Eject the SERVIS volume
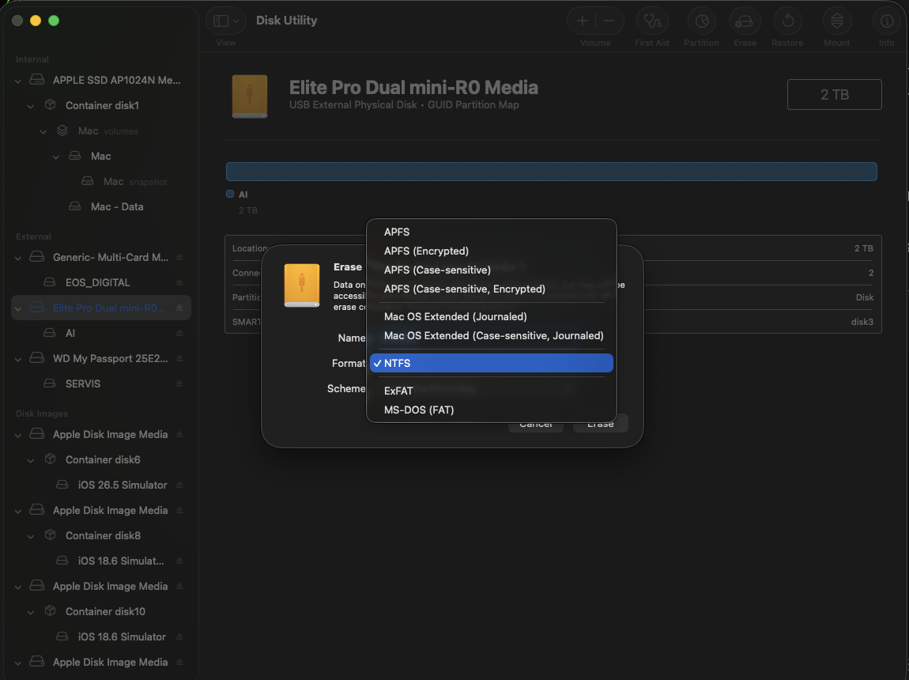 (179, 383)
